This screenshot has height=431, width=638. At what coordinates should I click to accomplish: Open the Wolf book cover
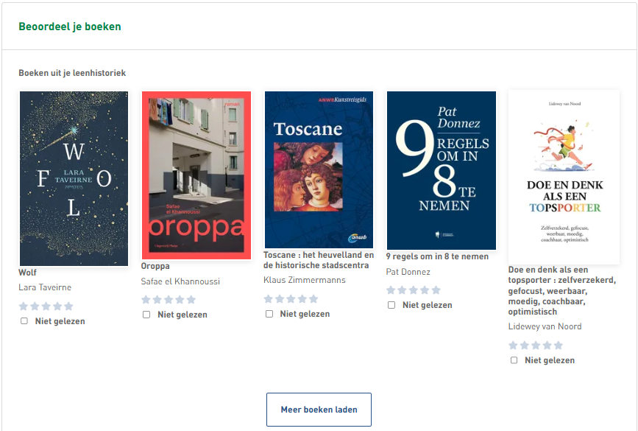click(74, 178)
